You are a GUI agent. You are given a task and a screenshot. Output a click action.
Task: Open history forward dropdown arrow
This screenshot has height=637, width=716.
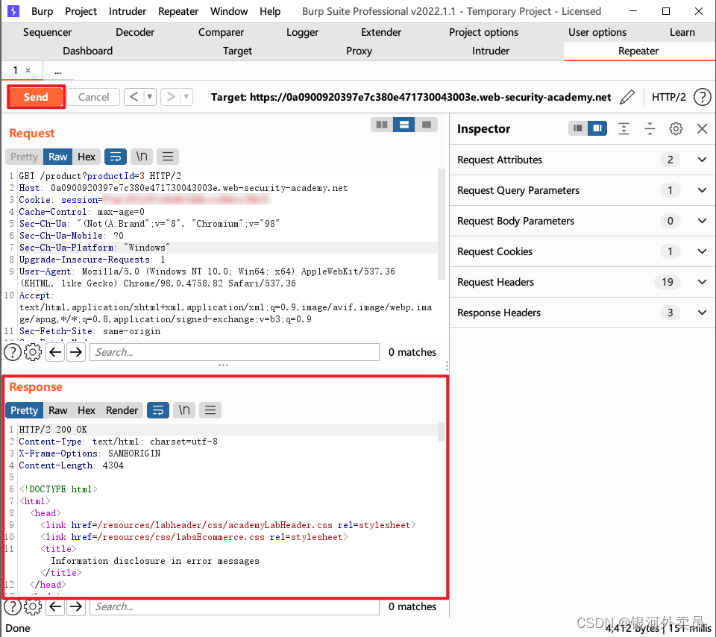186,97
